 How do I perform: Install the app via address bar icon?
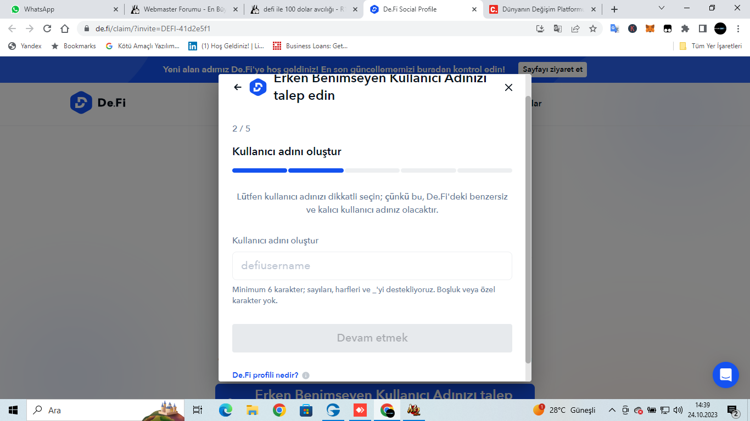coord(540,29)
